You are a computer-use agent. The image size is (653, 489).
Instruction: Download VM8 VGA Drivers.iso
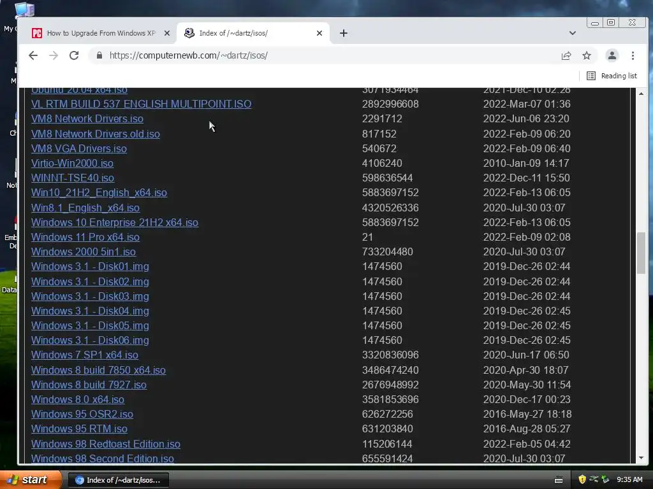point(78,148)
